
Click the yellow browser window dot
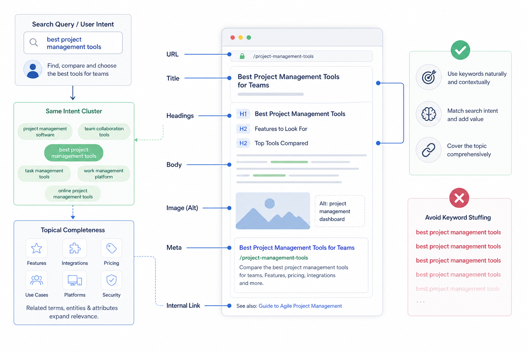point(241,37)
